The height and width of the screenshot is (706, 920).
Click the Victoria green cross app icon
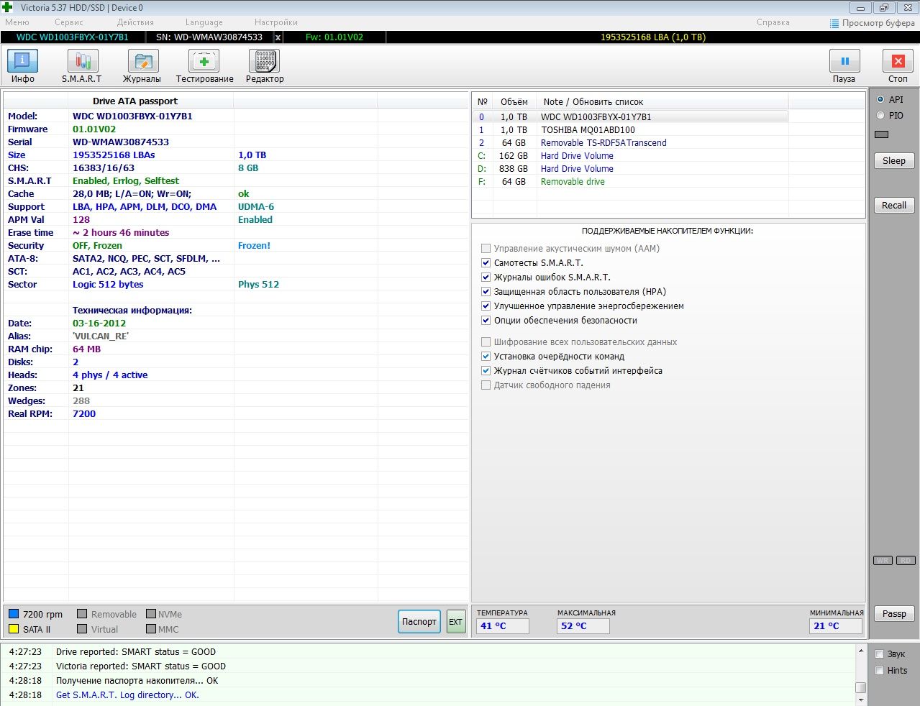click(8, 8)
